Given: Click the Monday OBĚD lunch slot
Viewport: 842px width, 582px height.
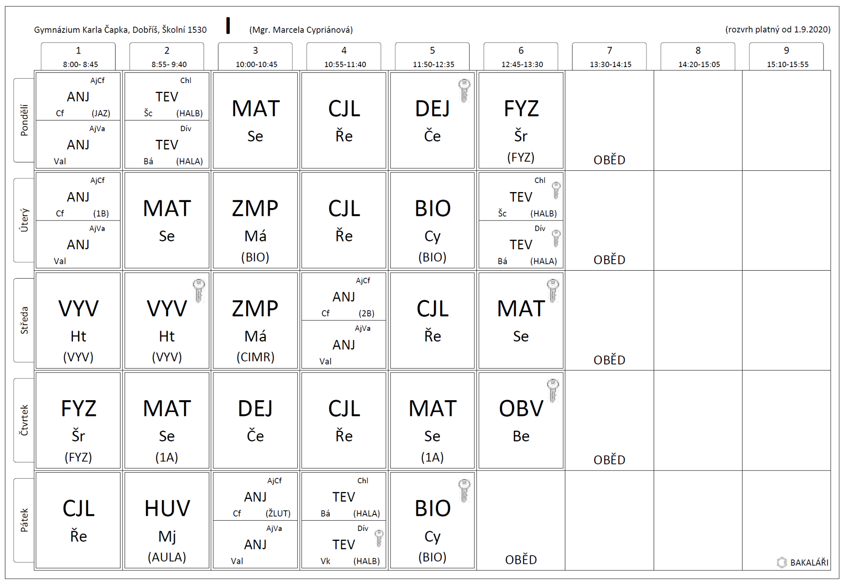Looking at the screenshot, I should click(609, 160).
